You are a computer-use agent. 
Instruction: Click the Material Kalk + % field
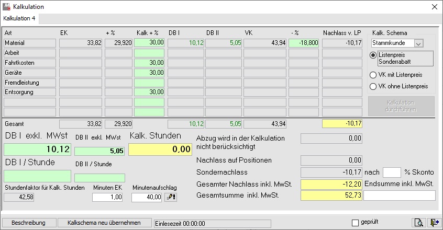(149, 43)
